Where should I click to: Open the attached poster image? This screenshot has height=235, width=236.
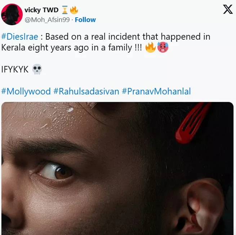coord(117,168)
